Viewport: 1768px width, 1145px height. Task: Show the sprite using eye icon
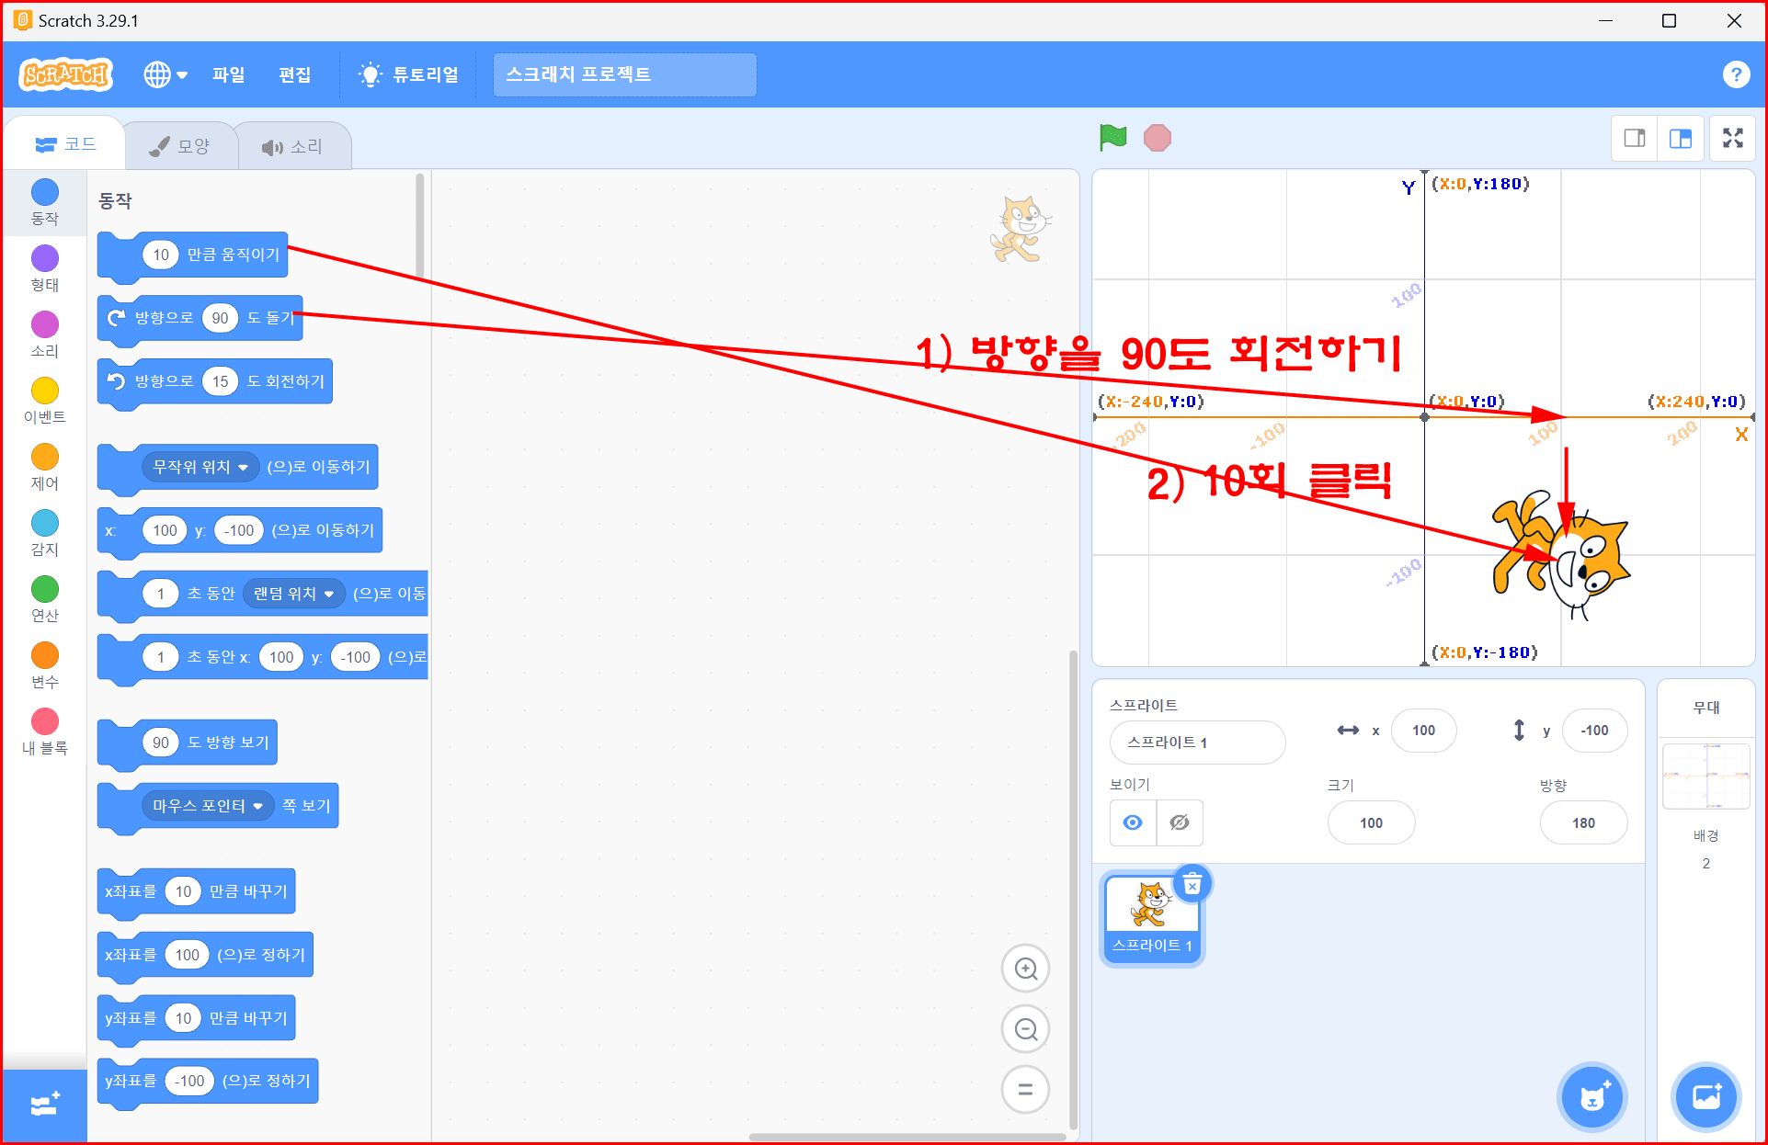pos(1133,822)
